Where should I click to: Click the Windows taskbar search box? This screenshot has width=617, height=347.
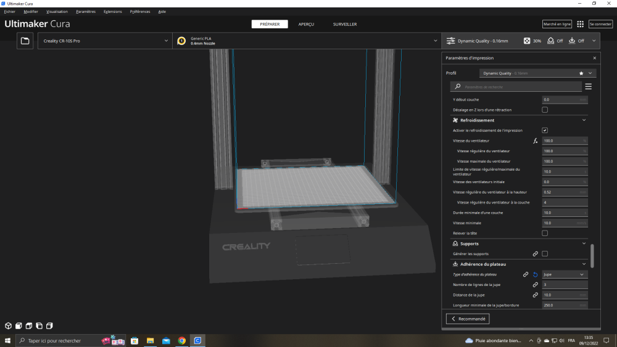(71, 341)
